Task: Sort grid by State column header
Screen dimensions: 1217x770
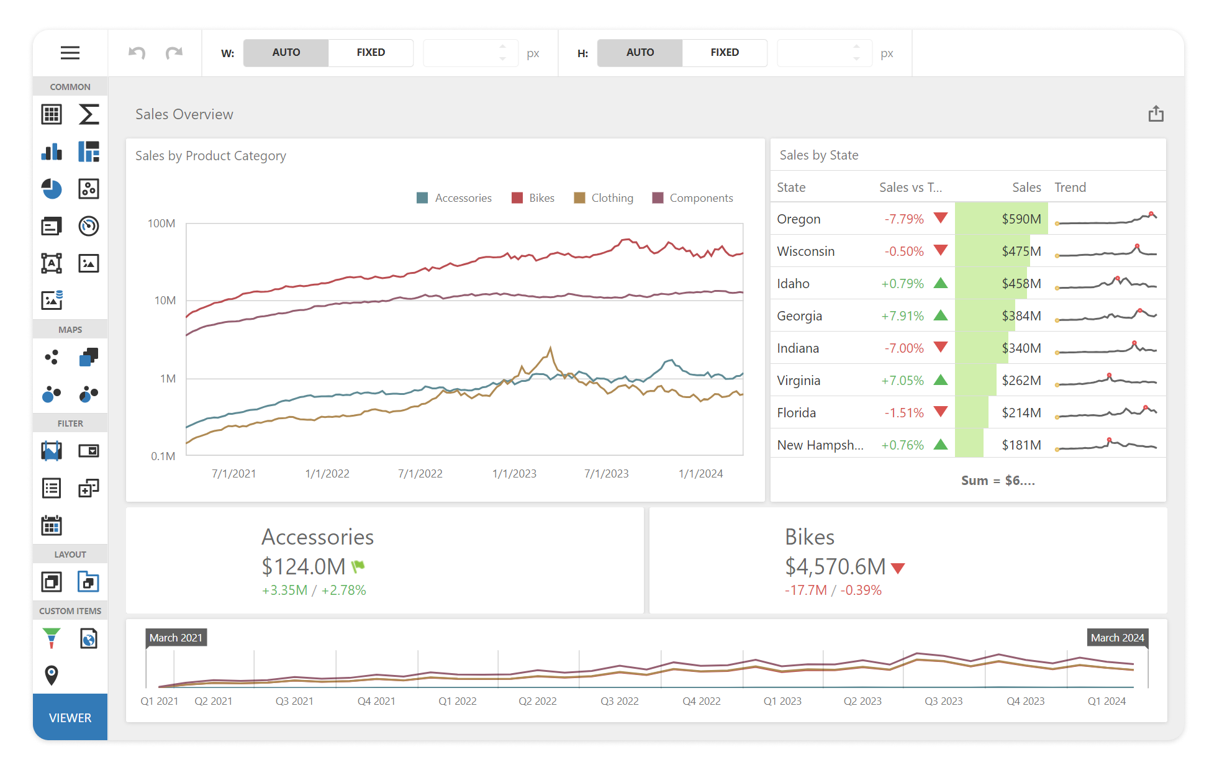Action: point(791,188)
